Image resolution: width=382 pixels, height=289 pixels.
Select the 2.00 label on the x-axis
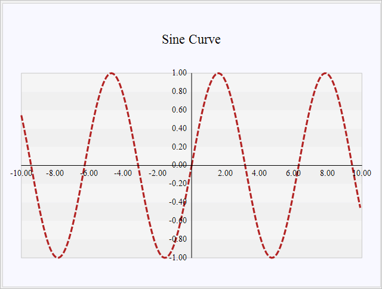click(x=225, y=173)
